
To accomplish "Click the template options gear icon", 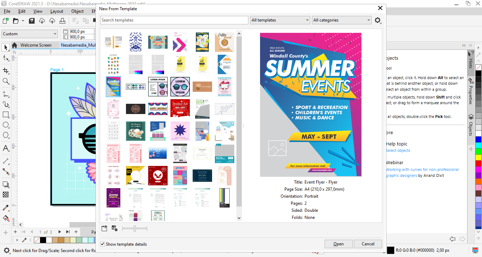I will [x=378, y=20].
